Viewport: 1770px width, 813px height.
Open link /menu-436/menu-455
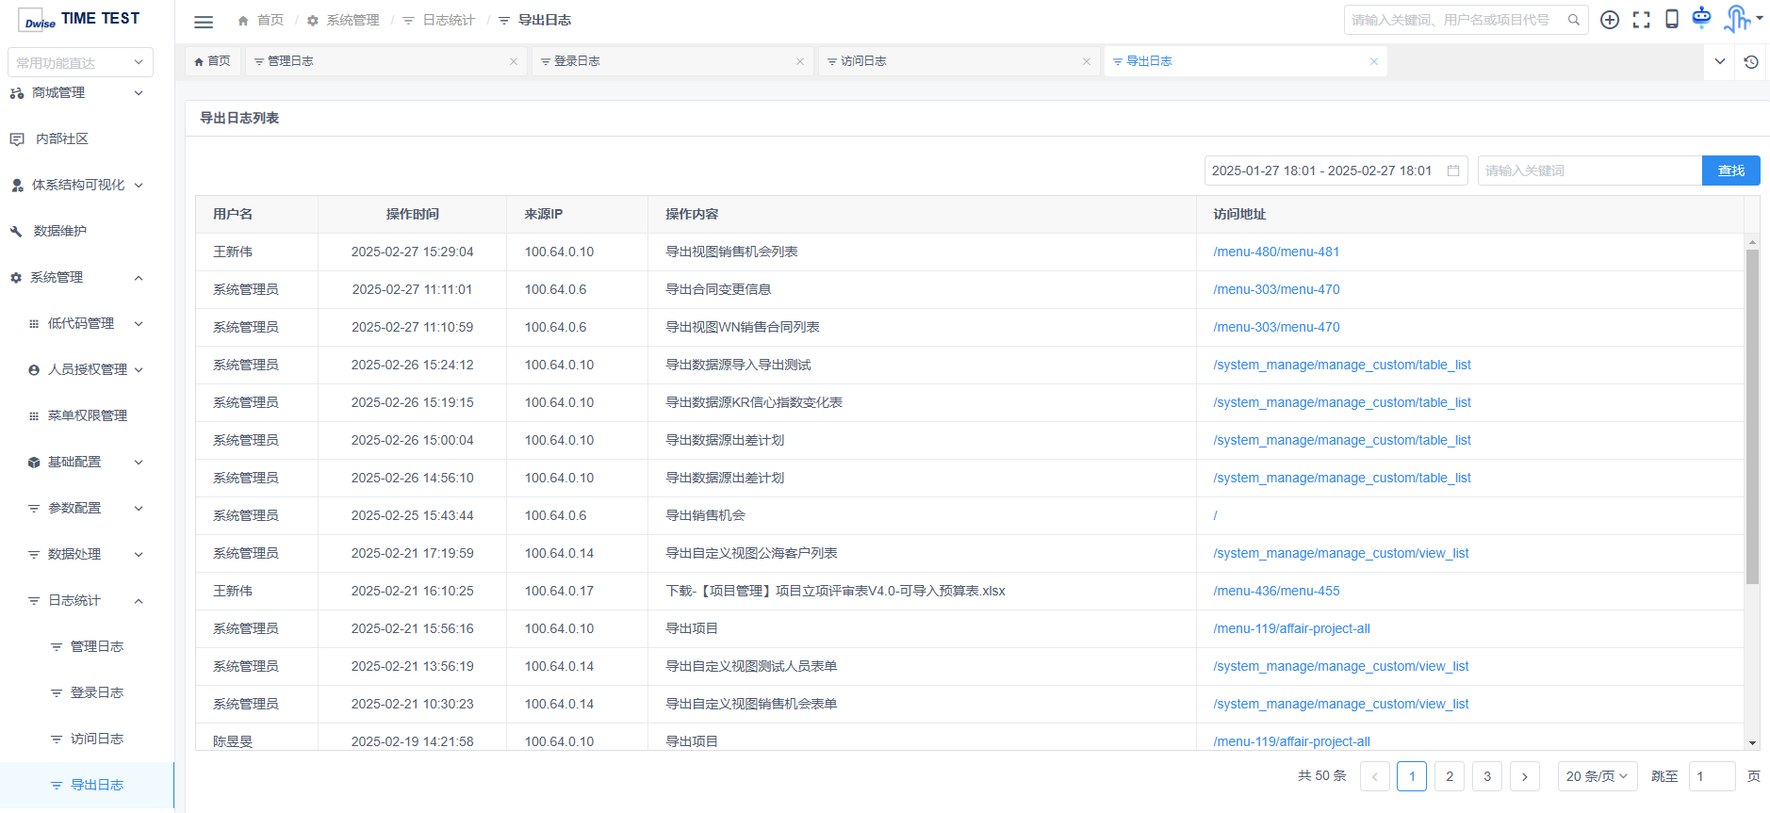1276,591
